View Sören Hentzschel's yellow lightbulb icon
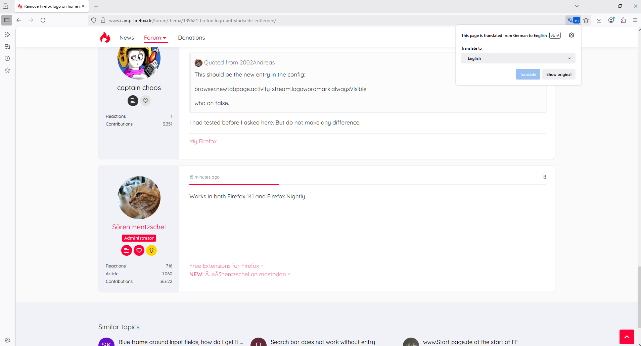The width and height of the screenshot is (641, 346). tap(151, 250)
